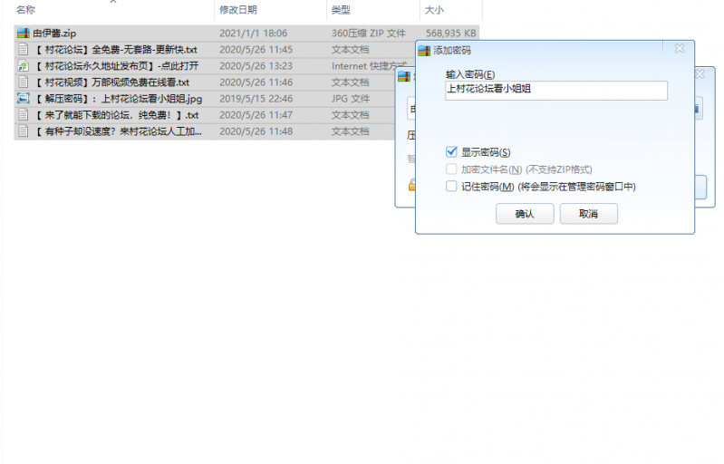
Task: Click the date 2021/1/1 18:06
Action: point(253,34)
